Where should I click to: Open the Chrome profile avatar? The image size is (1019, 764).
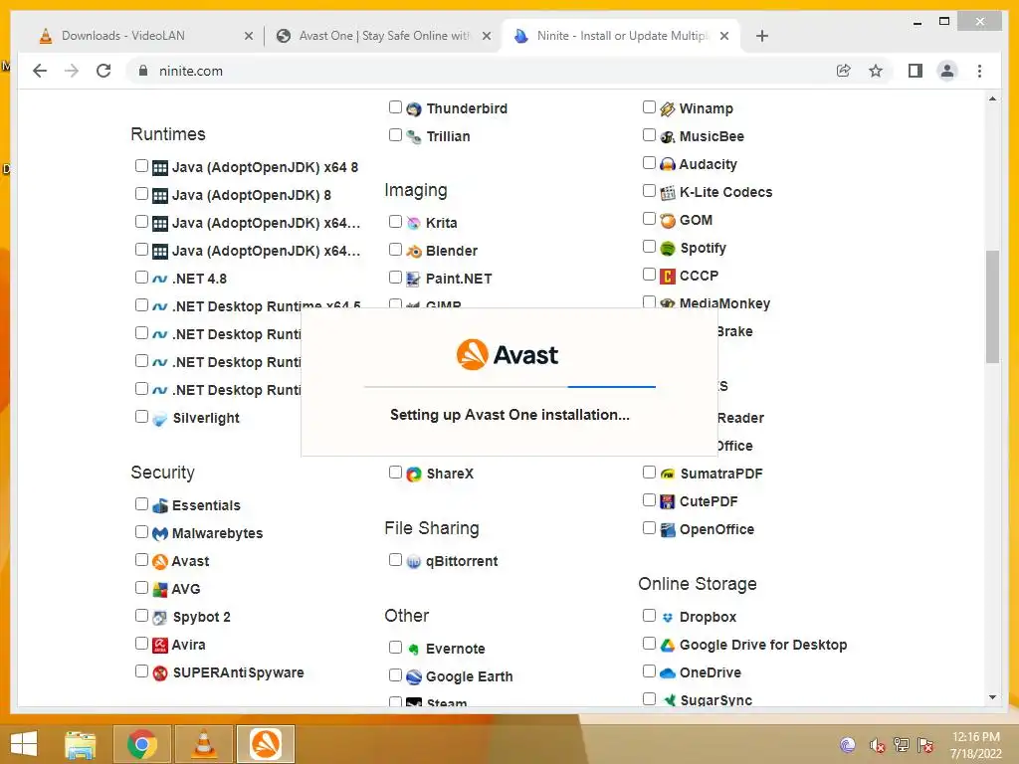tap(947, 71)
